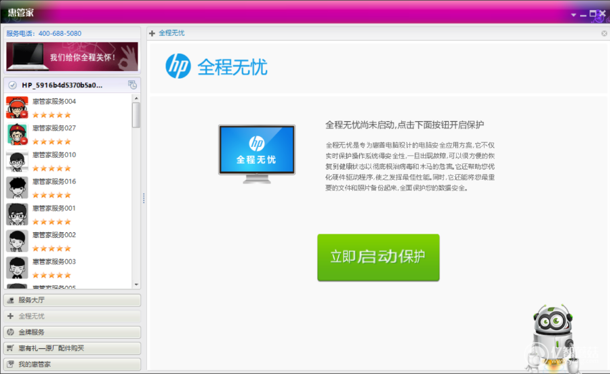Select 惠管家服务016 name text
610x374 pixels.
click(x=54, y=182)
